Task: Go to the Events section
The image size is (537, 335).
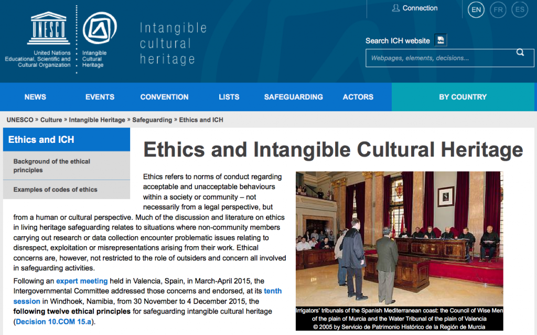Action: [x=100, y=97]
